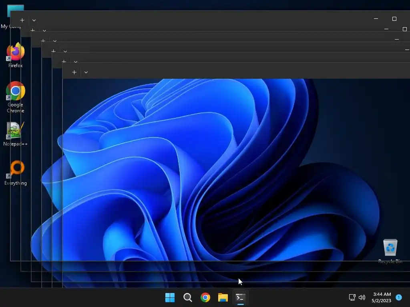
Task: Select the Recycle Bin desktop icon
Action: click(390, 251)
